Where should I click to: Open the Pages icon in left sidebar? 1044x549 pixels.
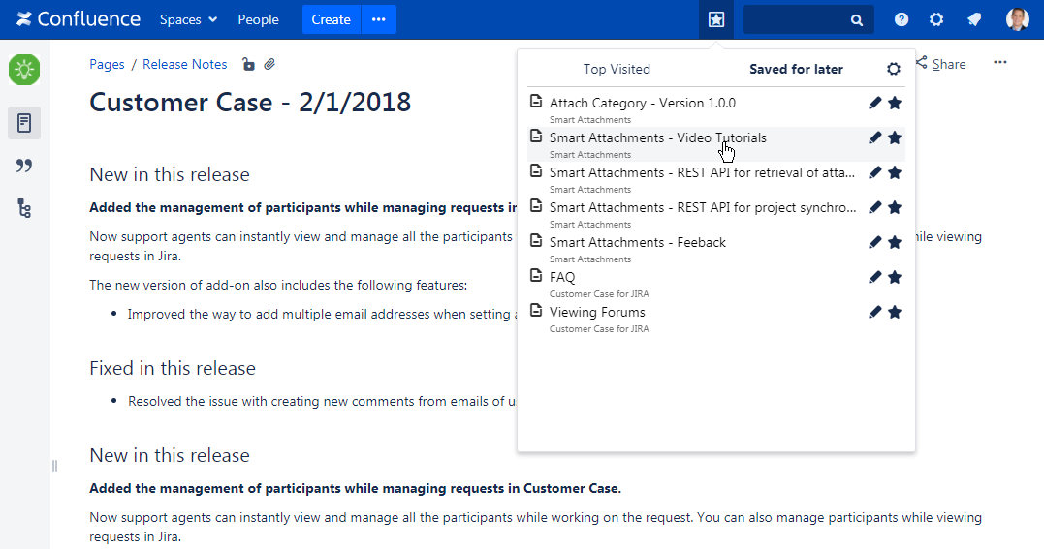24,123
